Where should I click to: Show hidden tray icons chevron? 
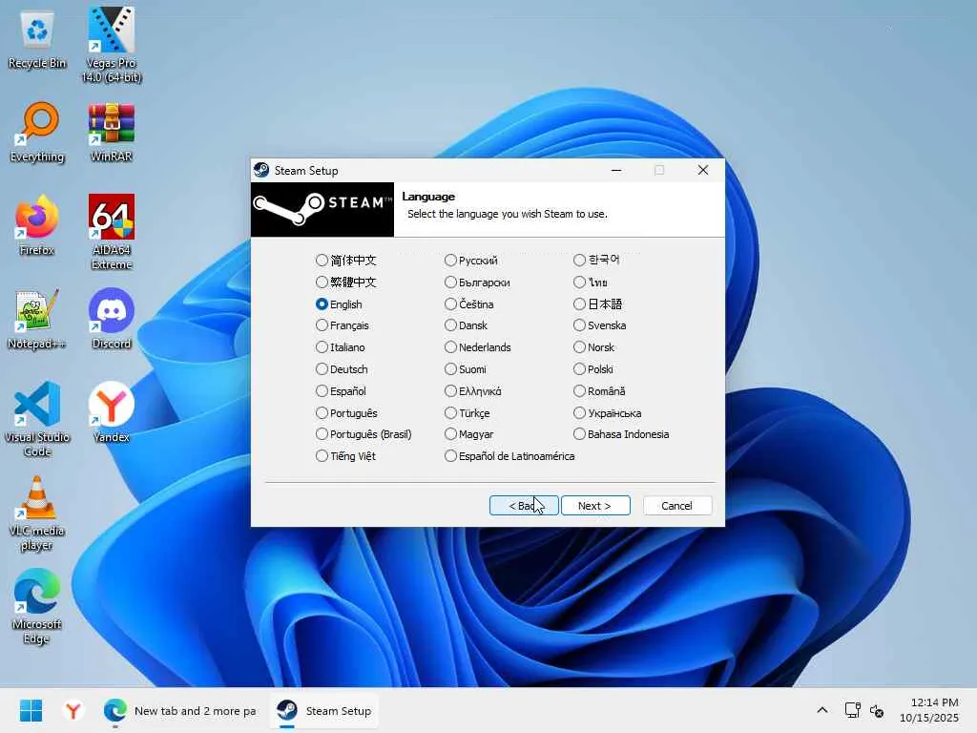(822, 710)
